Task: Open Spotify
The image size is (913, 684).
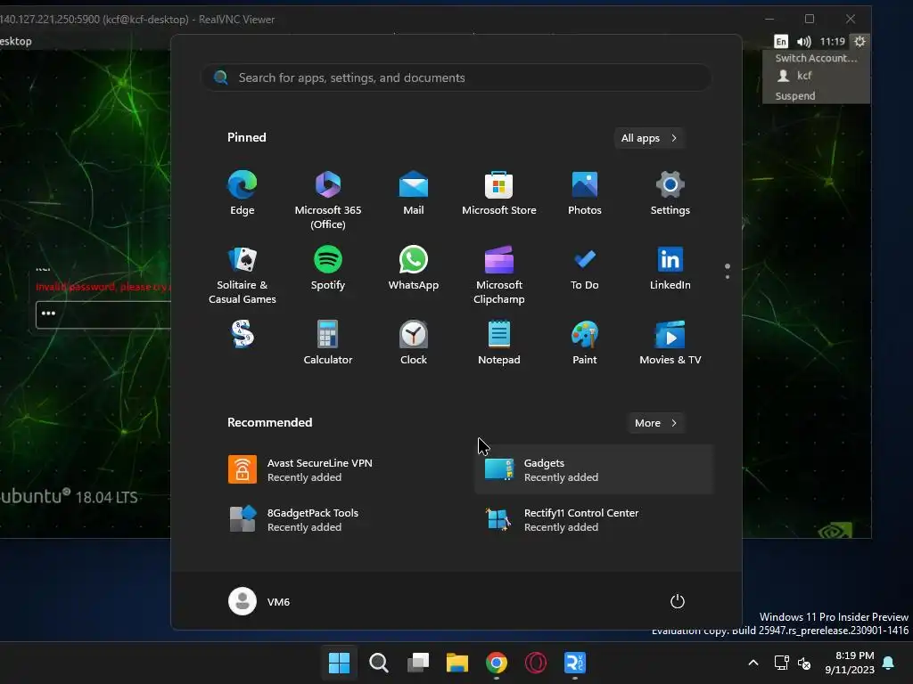Action: [x=328, y=268]
